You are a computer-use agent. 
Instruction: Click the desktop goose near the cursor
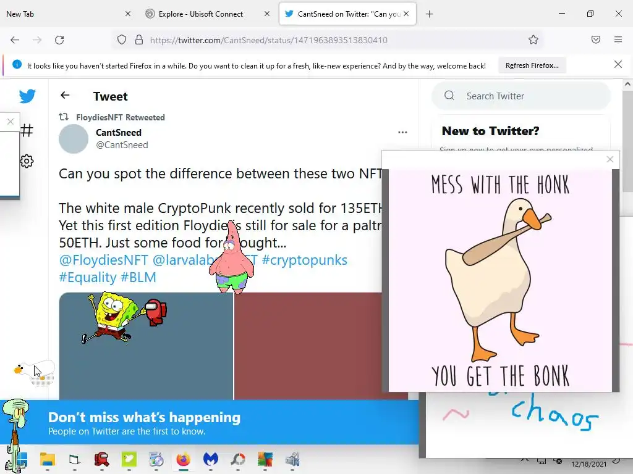[x=34, y=372]
